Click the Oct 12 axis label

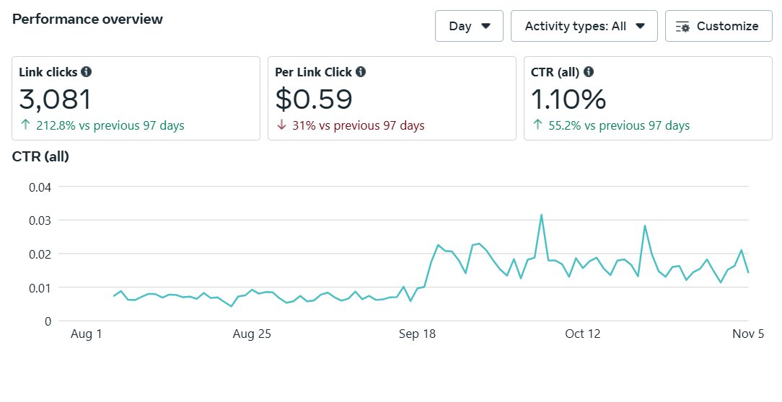click(582, 334)
